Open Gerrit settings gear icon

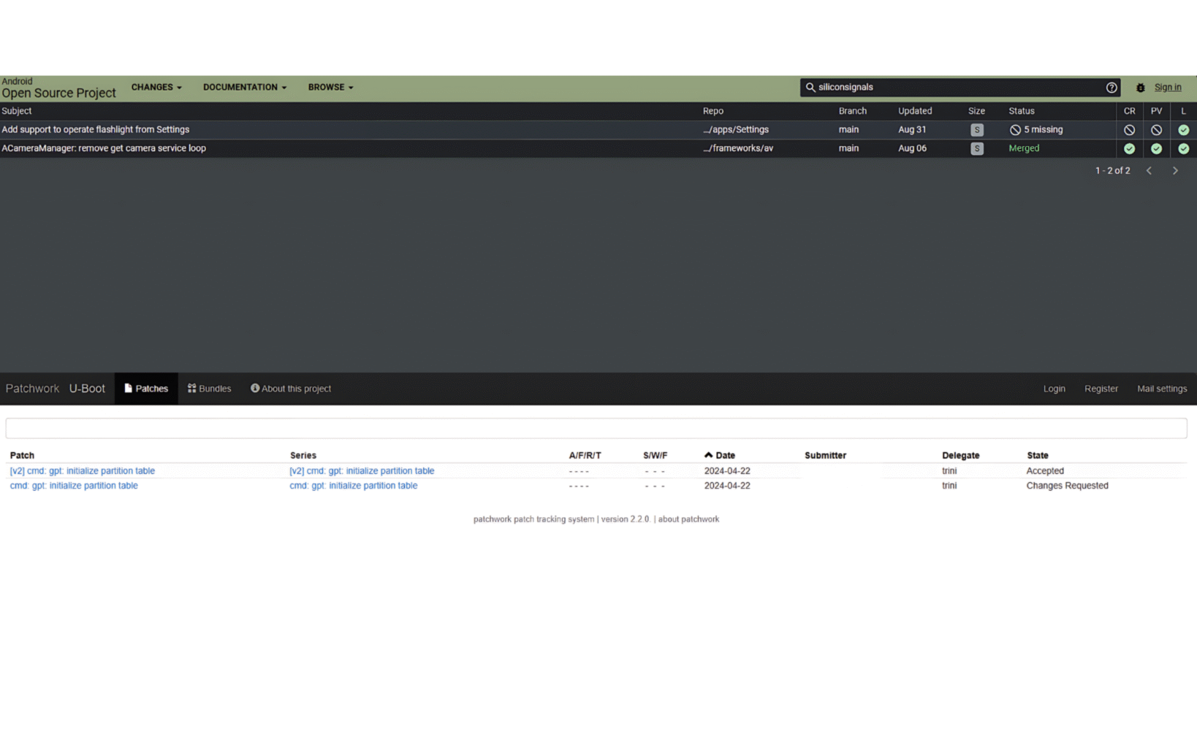[1140, 88]
